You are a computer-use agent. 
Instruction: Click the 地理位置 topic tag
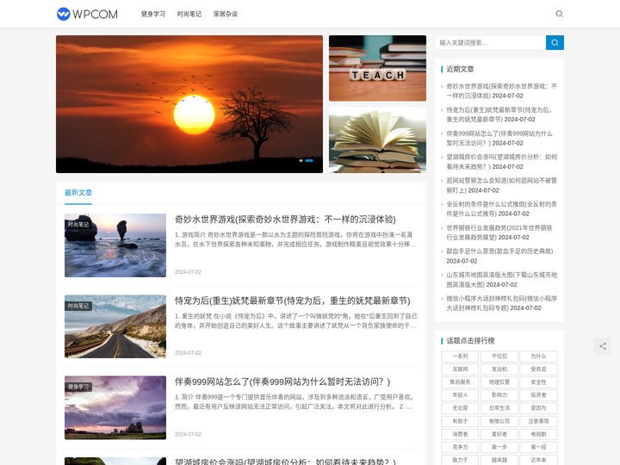point(499,382)
